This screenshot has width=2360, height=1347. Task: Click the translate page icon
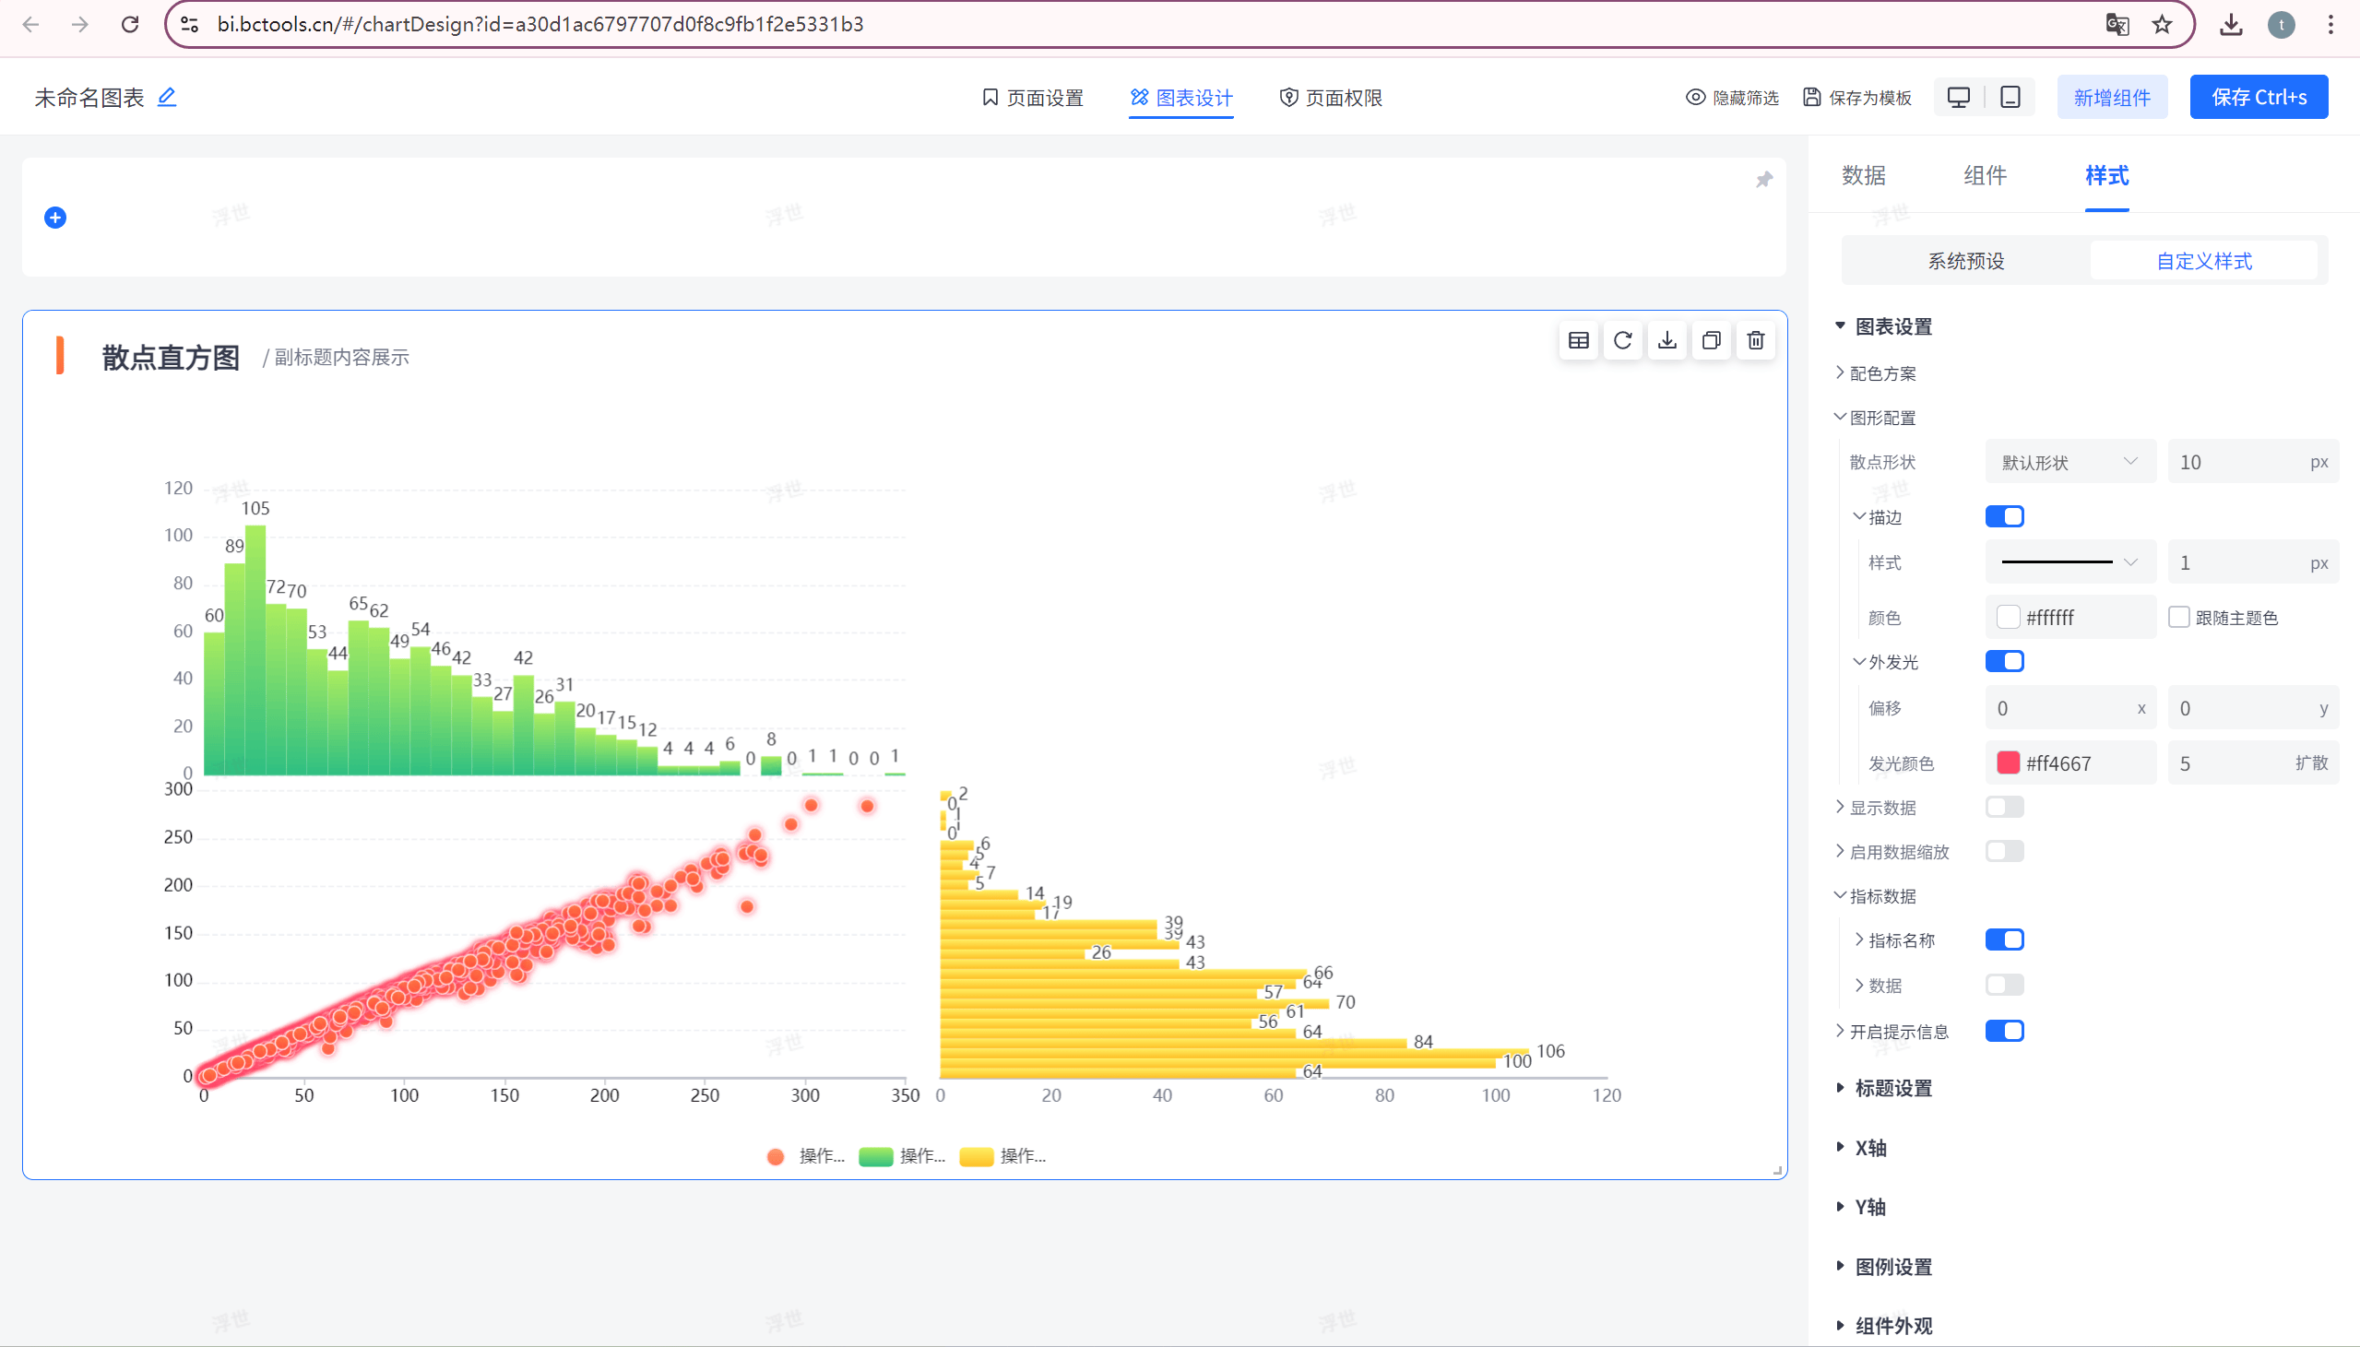[x=2117, y=24]
